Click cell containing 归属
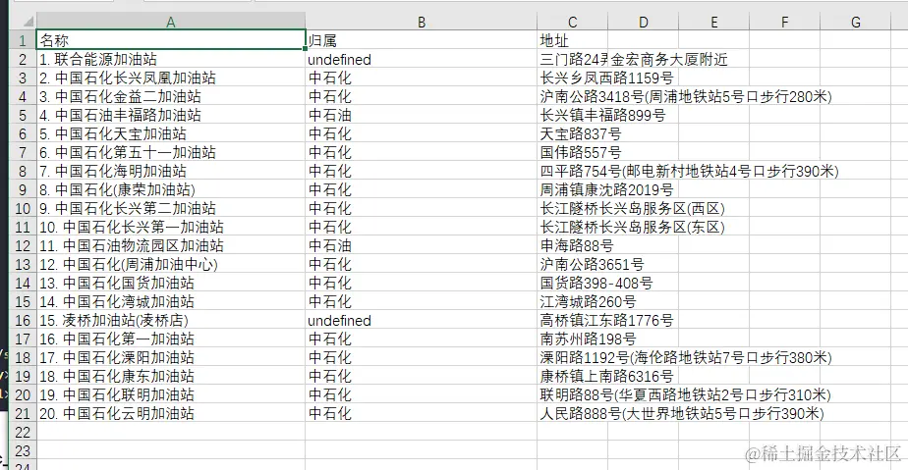This screenshot has width=908, height=470. [x=421, y=40]
